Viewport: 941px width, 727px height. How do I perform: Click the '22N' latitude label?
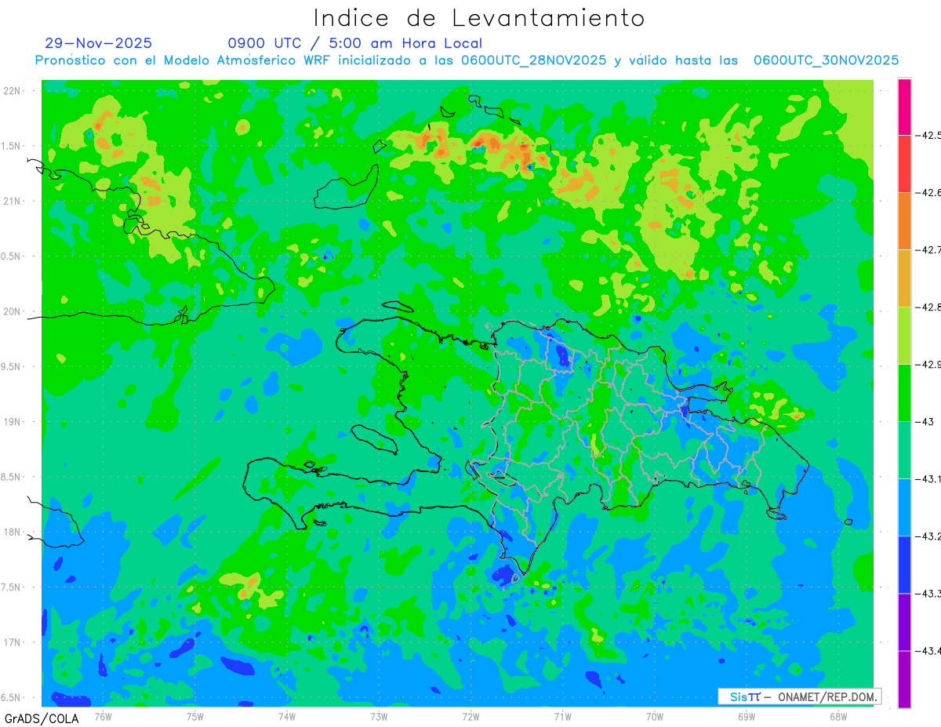tap(11, 91)
